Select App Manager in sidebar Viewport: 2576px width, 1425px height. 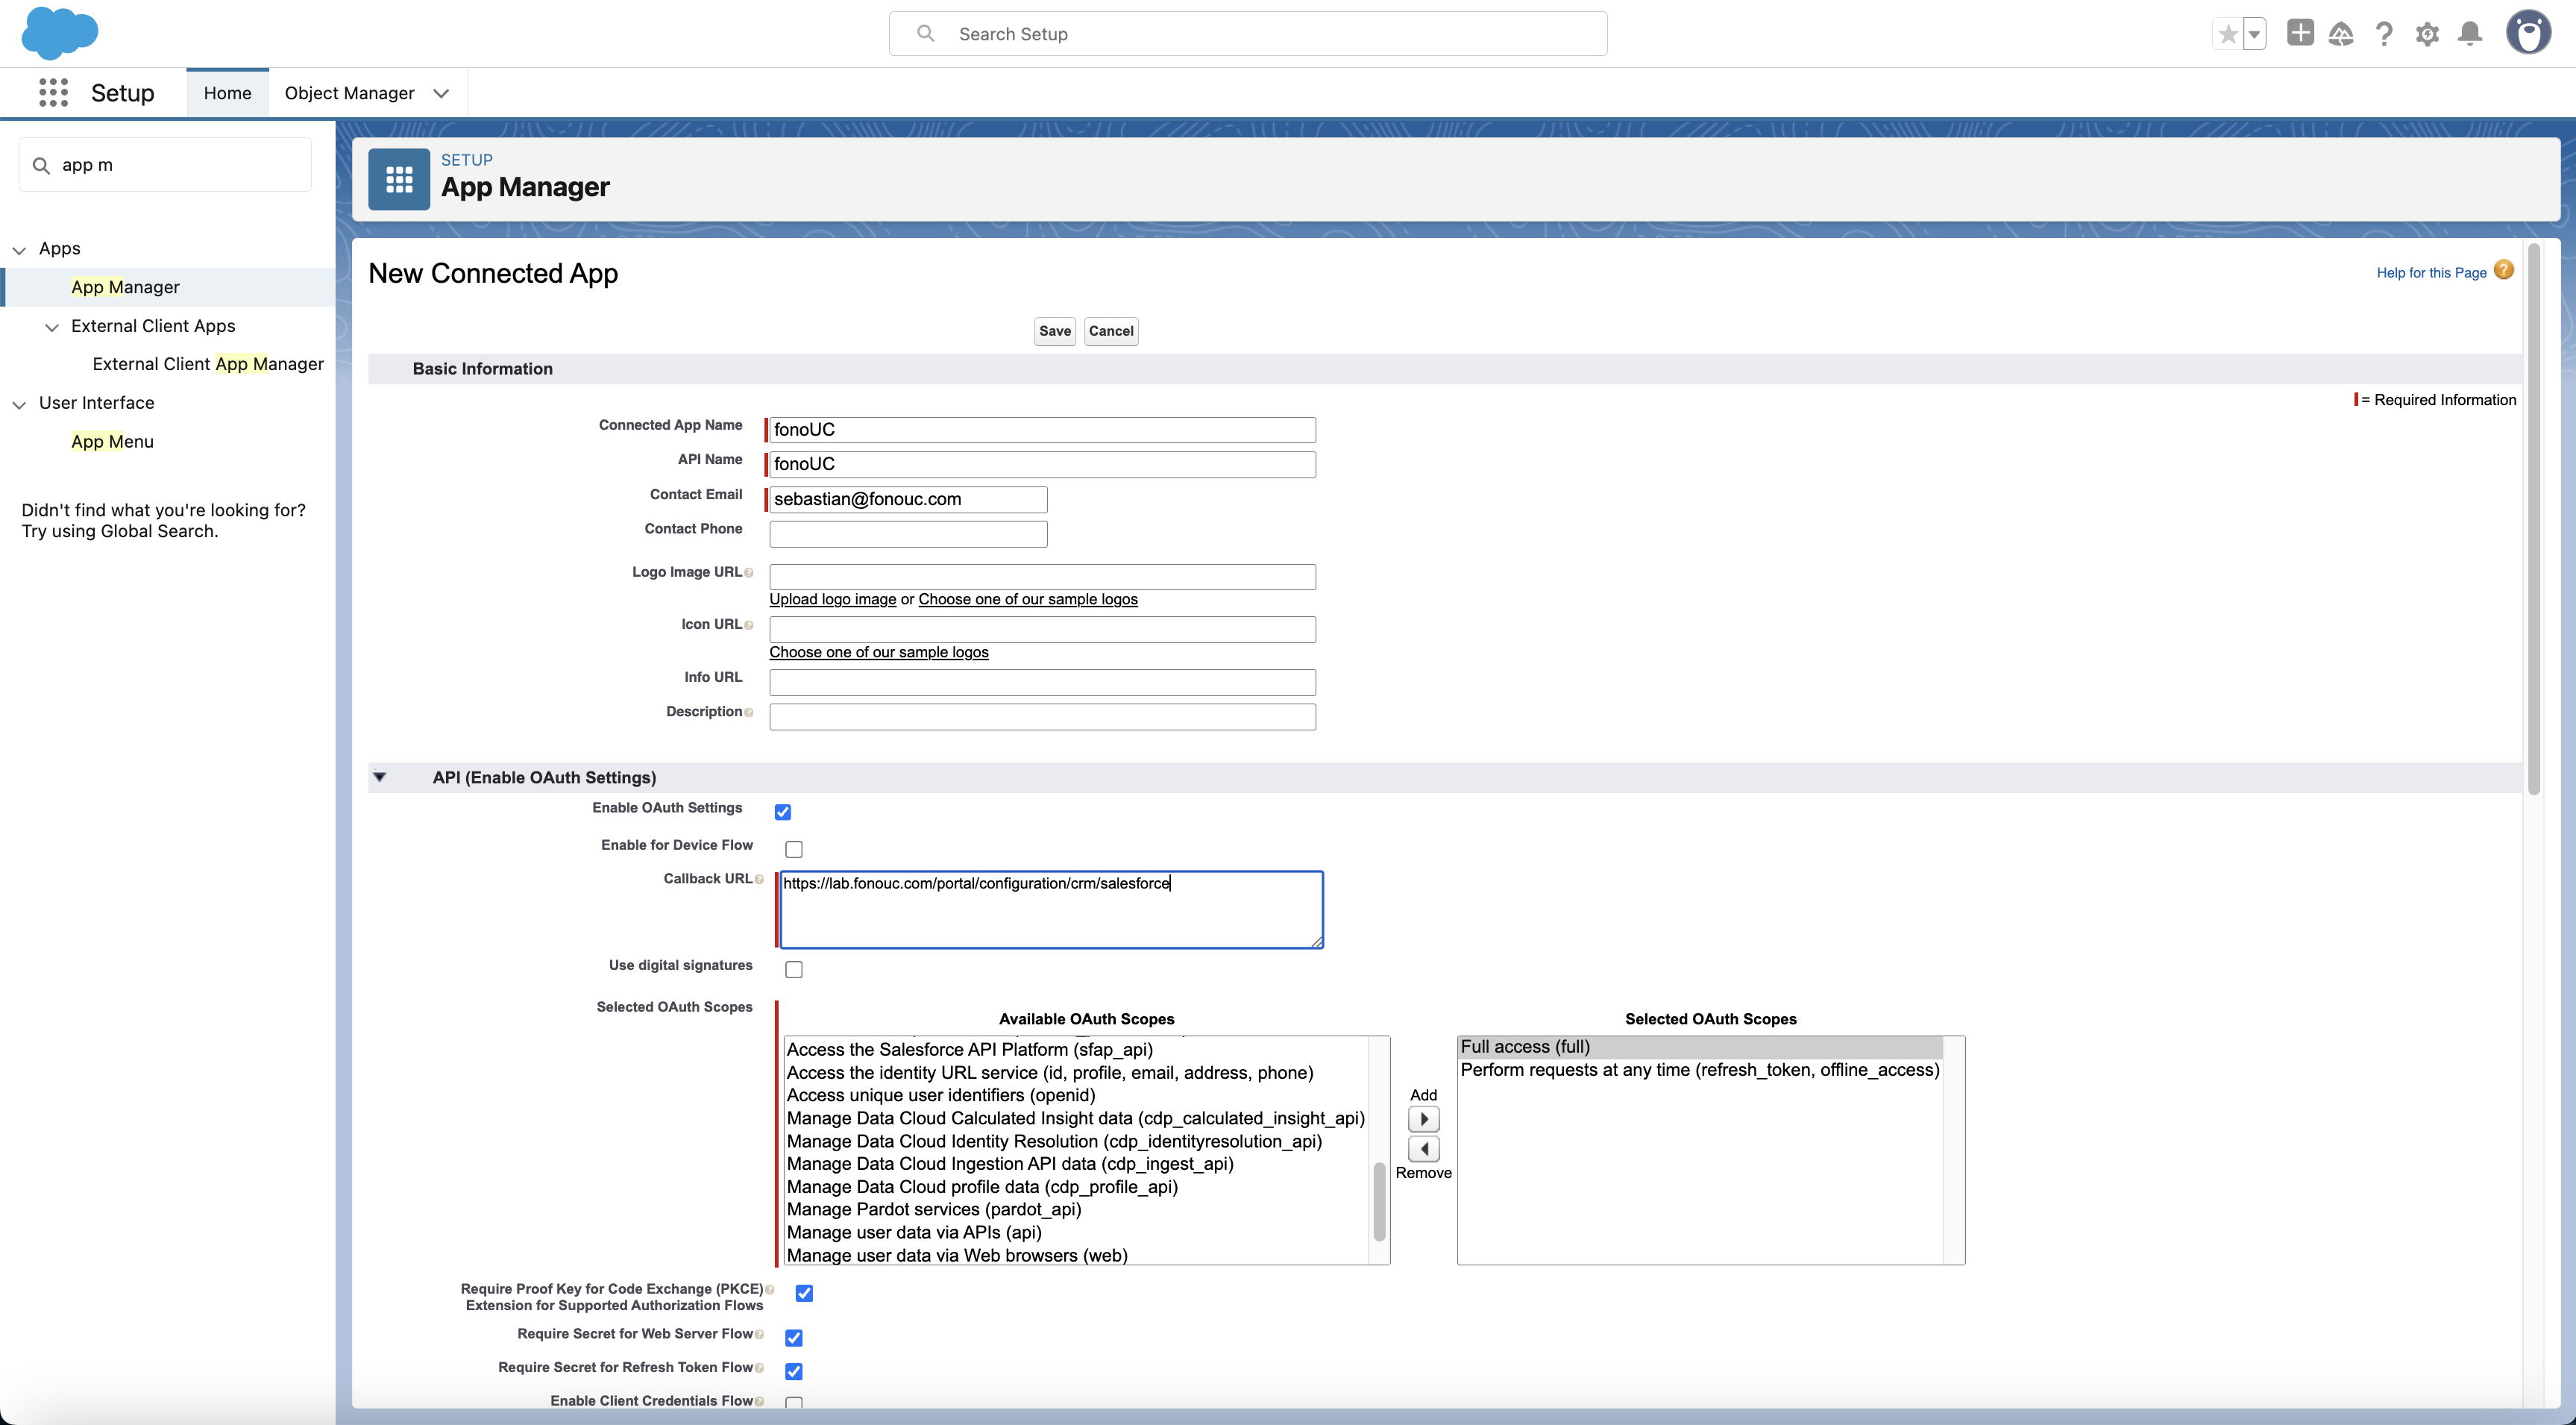tap(125, 287)
